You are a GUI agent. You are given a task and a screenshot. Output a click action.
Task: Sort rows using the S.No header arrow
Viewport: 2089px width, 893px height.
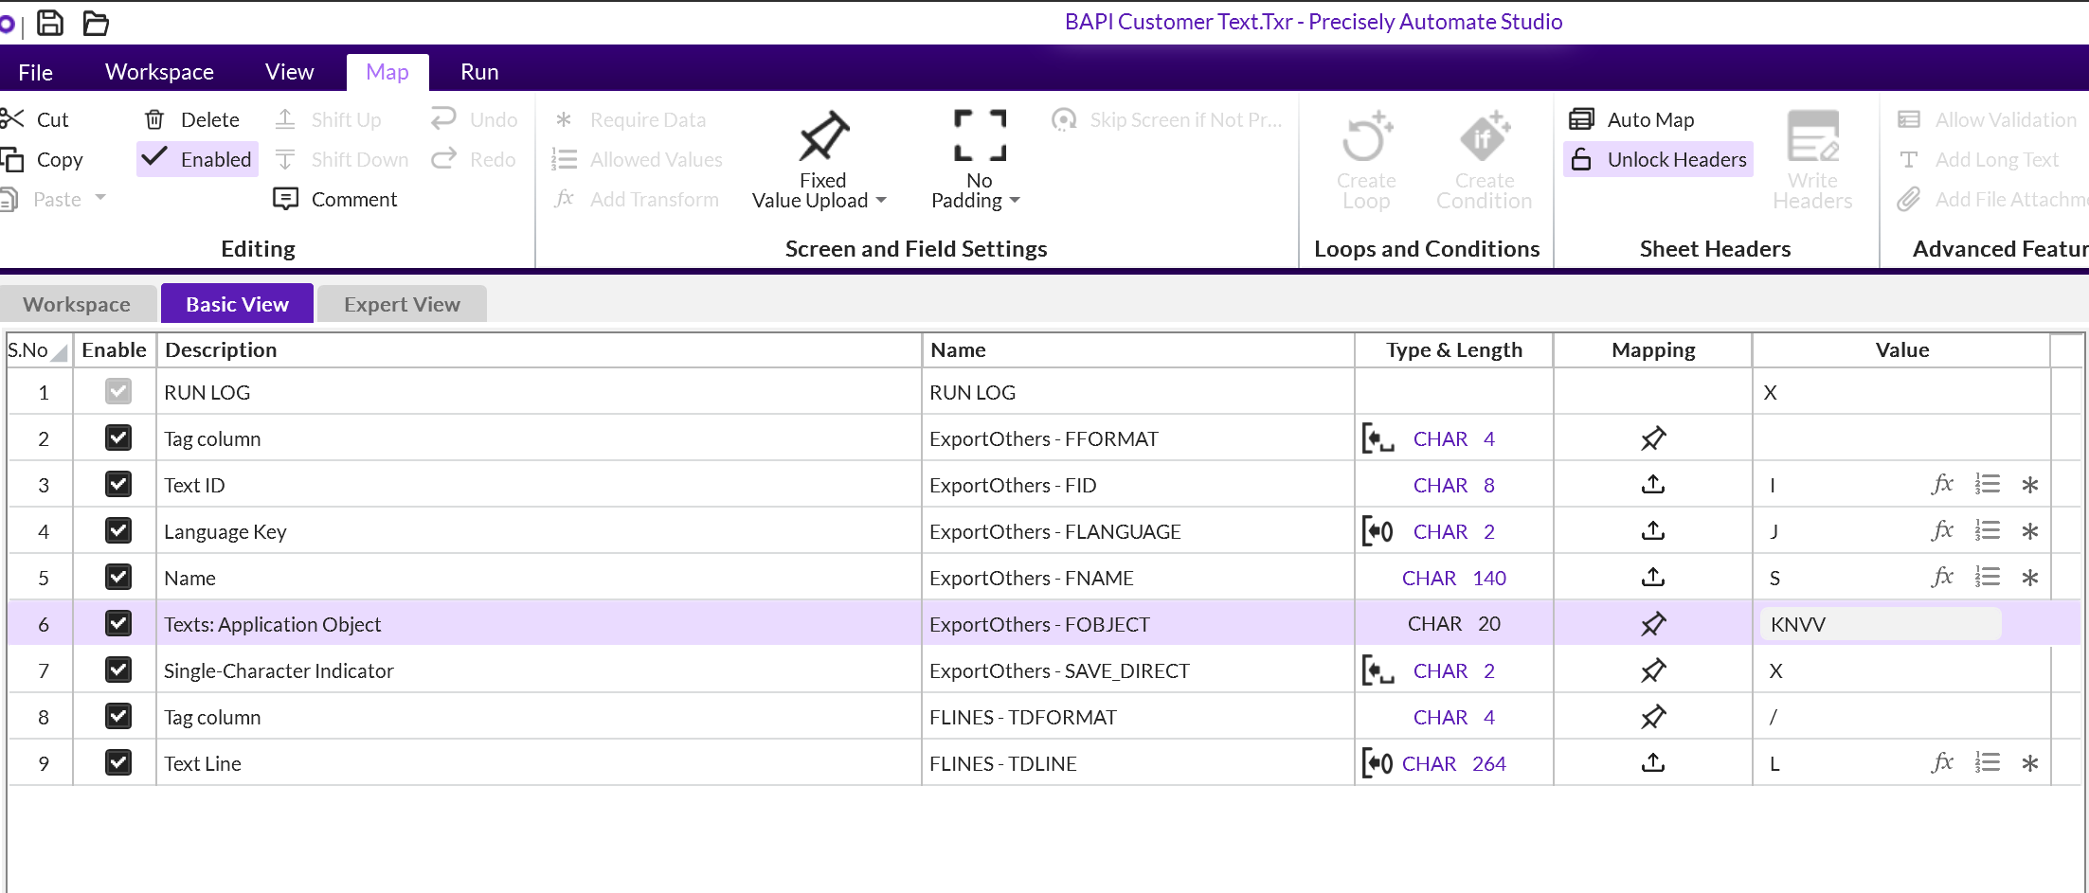(x=59, y=354)
